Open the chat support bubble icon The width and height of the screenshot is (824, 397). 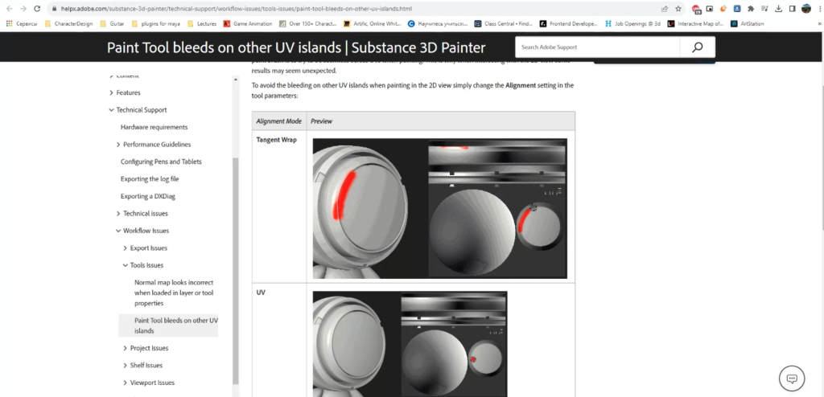pyautogui.click(x=792, y=378)
